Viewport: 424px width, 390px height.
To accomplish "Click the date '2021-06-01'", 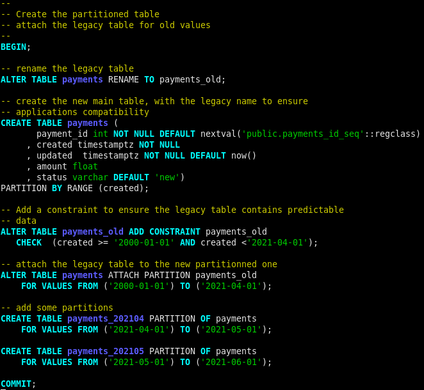I will (x=231, y=363).
